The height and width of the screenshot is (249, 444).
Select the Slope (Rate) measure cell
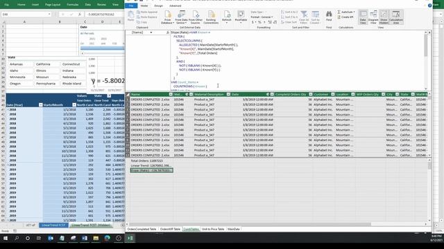point(151,170)
